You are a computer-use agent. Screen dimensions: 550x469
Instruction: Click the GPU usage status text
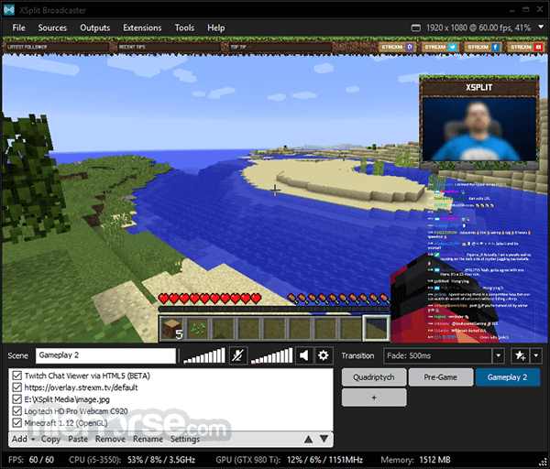point(290,460)
